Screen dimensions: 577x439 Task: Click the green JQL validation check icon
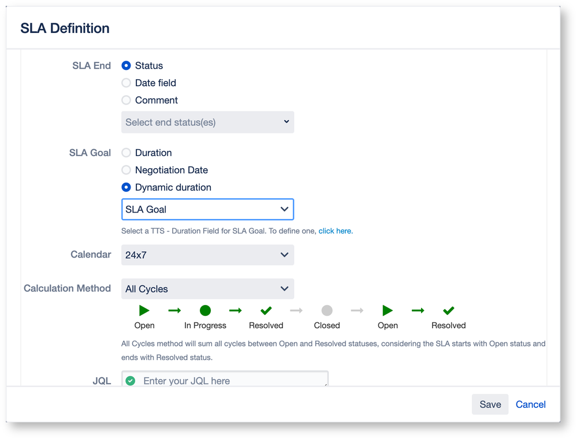point(131,381)
